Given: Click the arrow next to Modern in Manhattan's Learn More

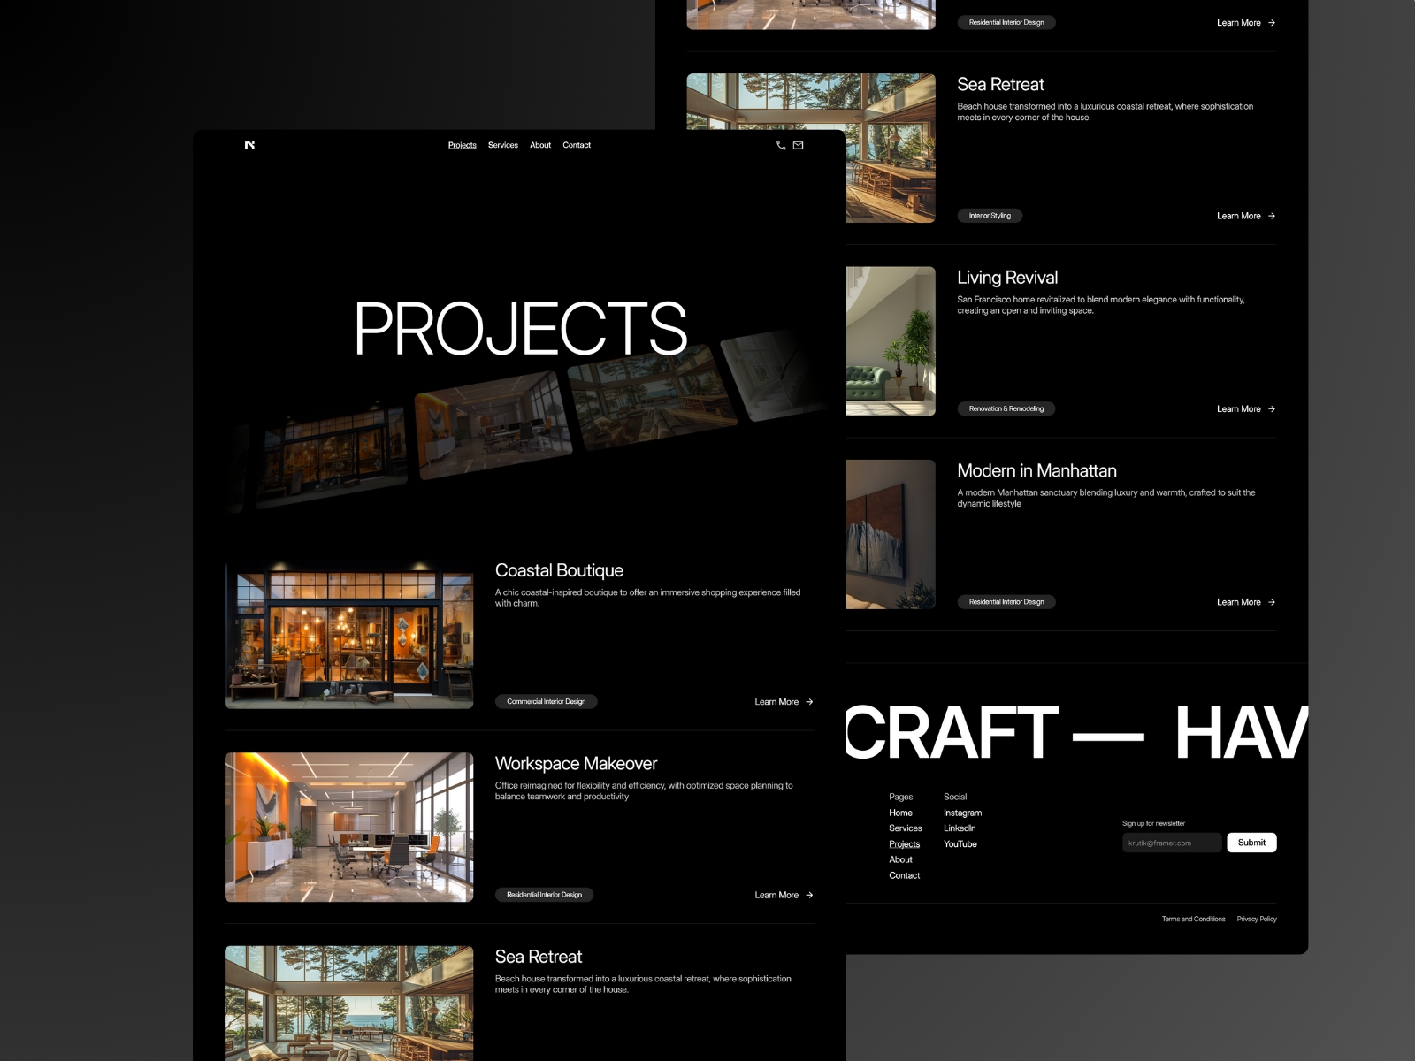Looking at the screenshot, I should [x=1271, y=602].
